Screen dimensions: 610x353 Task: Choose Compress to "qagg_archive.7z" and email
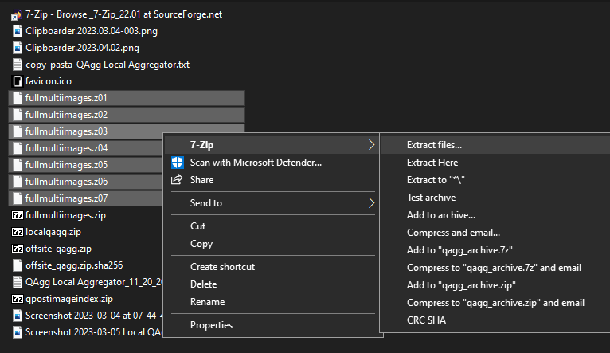pos(495,268)
